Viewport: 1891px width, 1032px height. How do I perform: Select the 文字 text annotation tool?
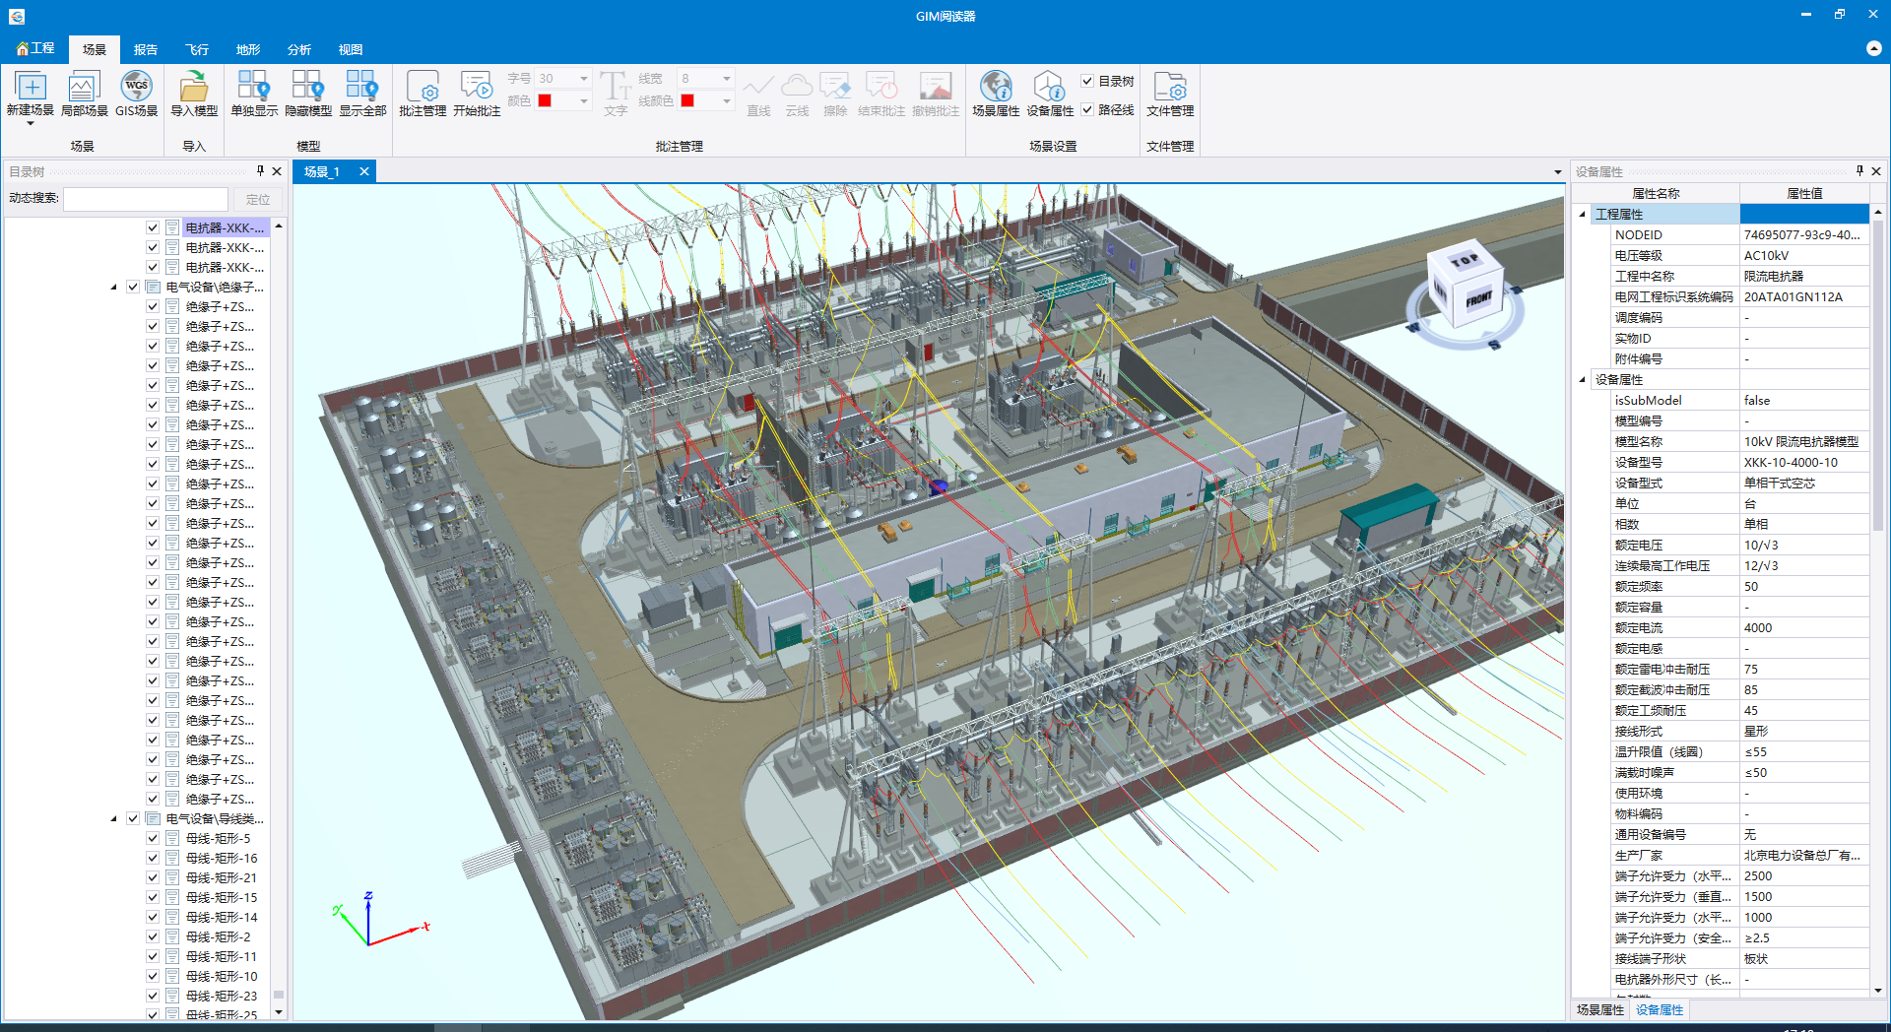616,95
